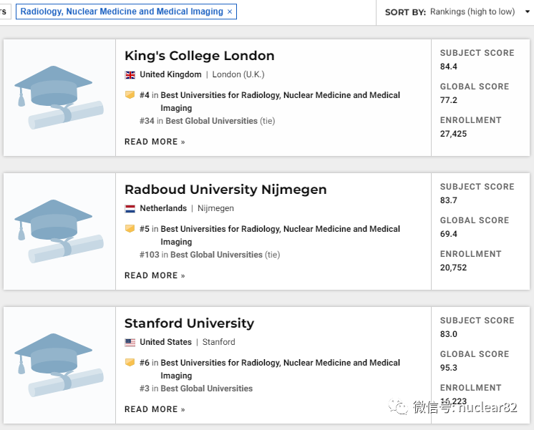
Task: Click the United Kingdom flag icon
Action: 130,74
